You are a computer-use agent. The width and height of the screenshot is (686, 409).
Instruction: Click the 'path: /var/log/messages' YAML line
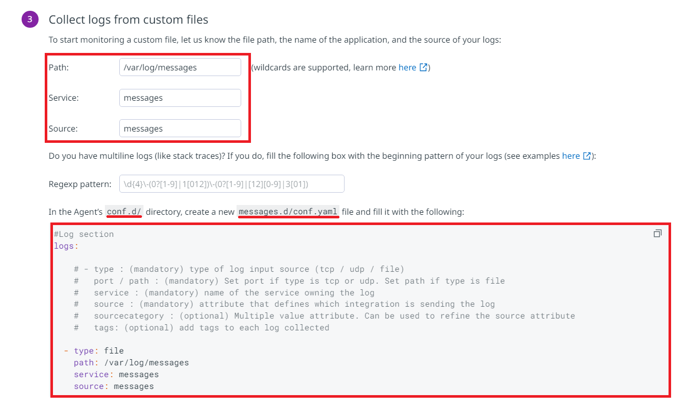pos(131,363)
